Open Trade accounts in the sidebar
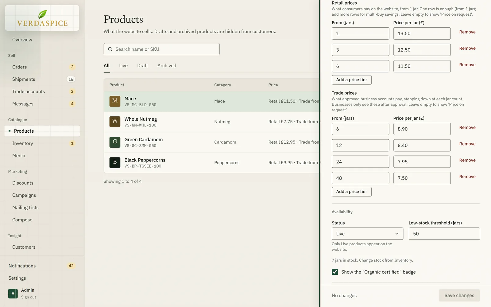Viewport: 491px width, 307px height. (x=42, y=91)
